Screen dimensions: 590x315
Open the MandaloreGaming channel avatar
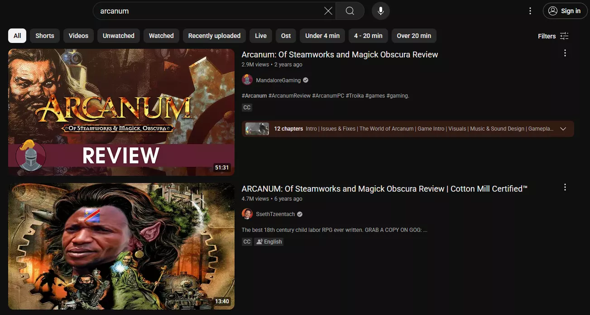247,80
